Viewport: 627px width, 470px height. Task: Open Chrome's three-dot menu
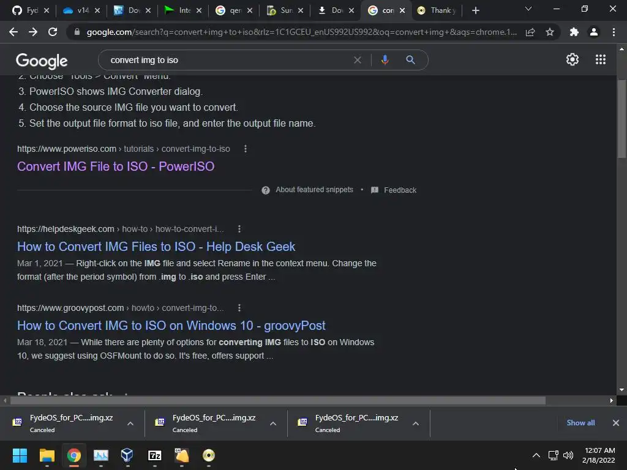pyautogui.click(x=614, y=32)
